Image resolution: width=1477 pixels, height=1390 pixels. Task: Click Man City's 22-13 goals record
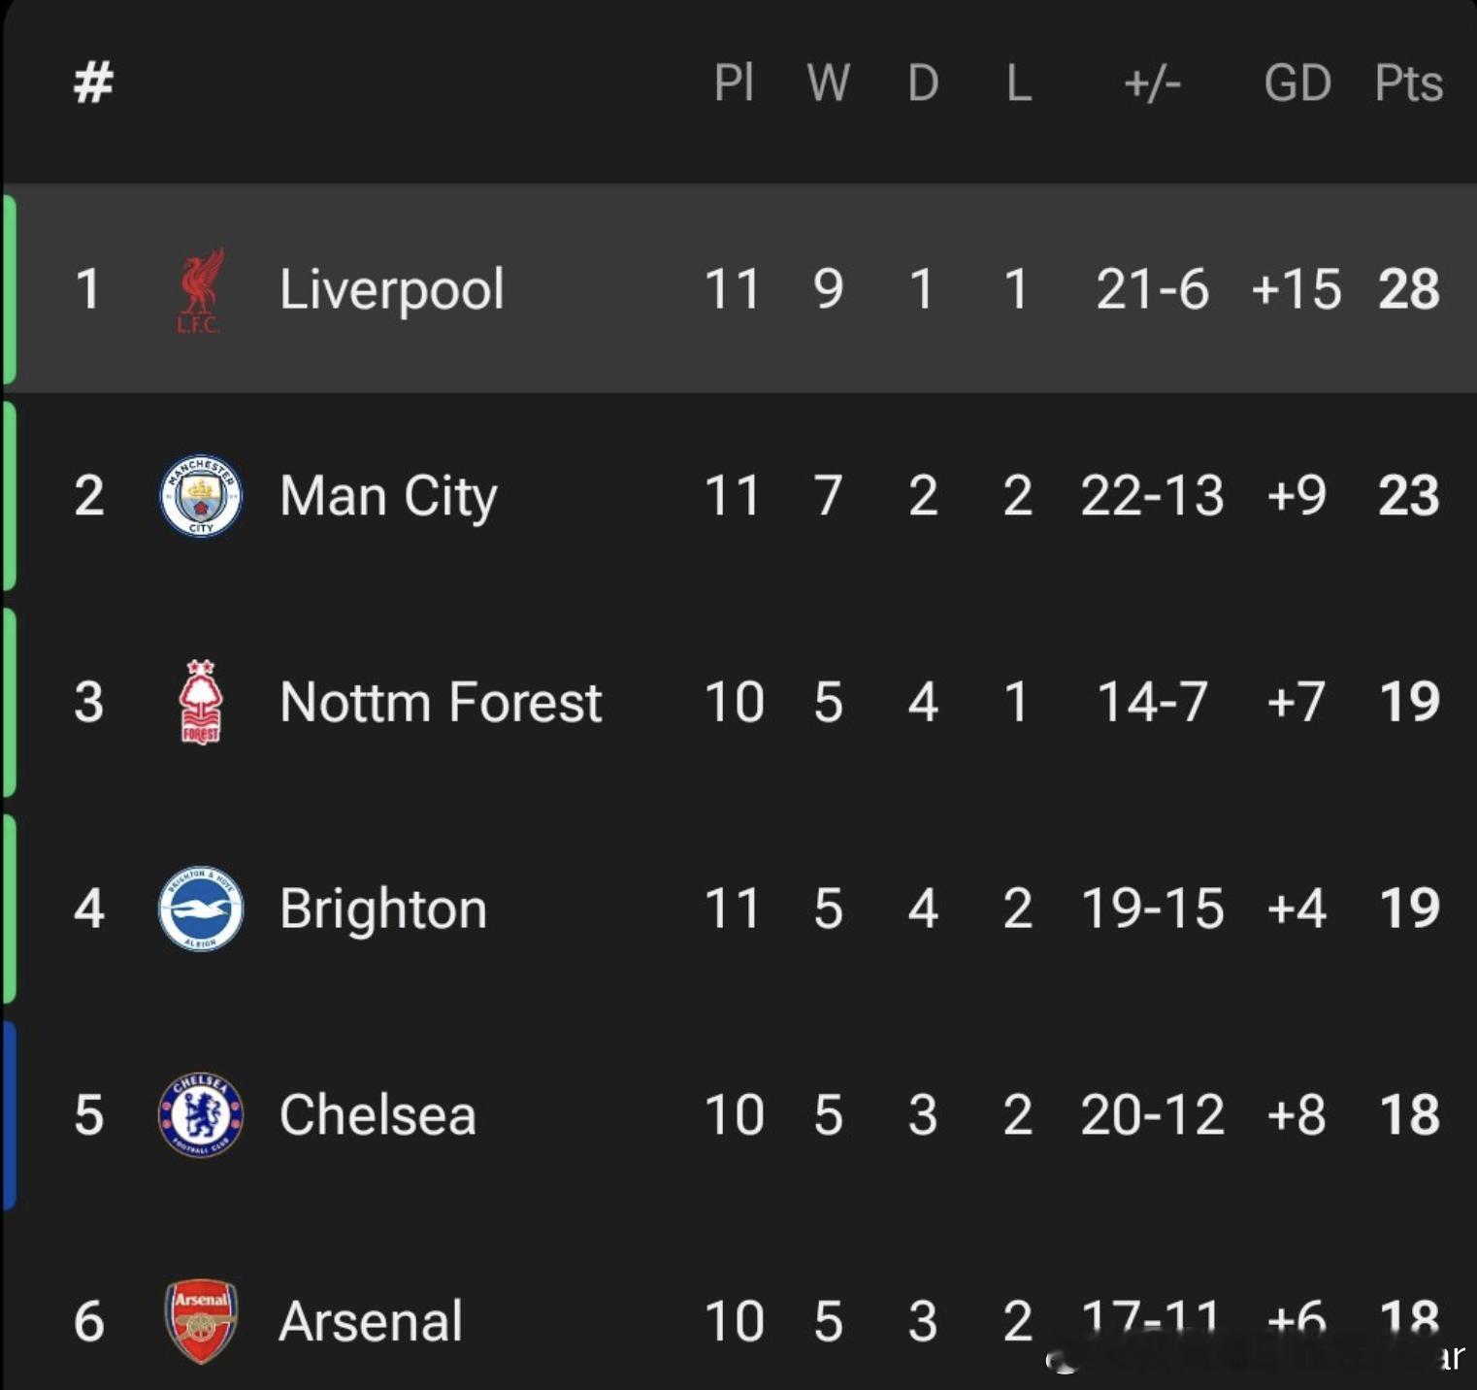click(1152, 496)
